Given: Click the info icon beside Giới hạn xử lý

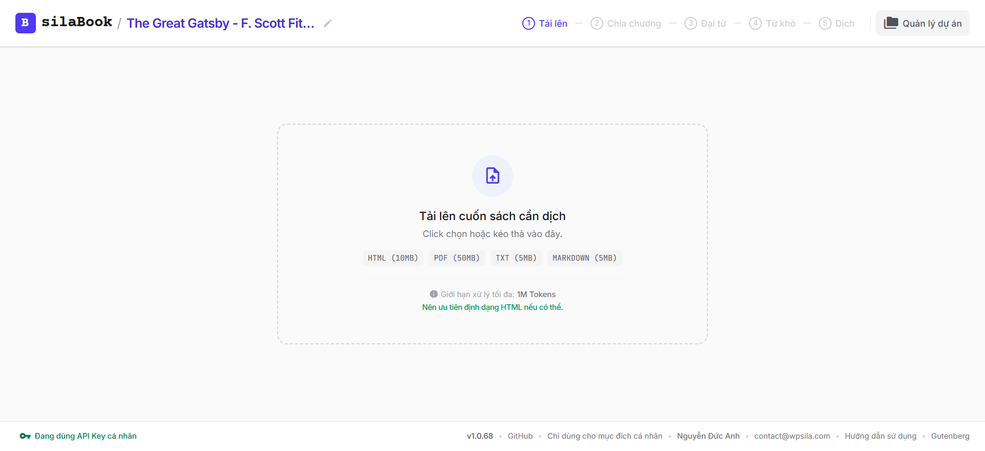Looking at the screenshot, I should pyautogui.click(x=434, y=294).
